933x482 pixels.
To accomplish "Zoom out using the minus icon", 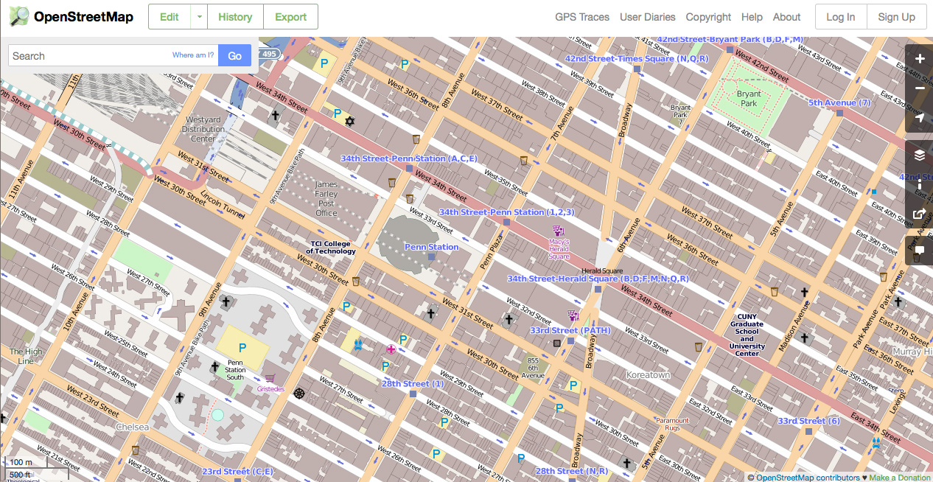I will 918,88.
